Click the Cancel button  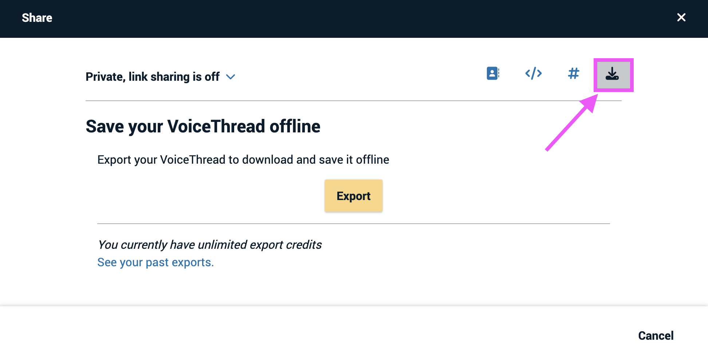(x=656, y=335)
